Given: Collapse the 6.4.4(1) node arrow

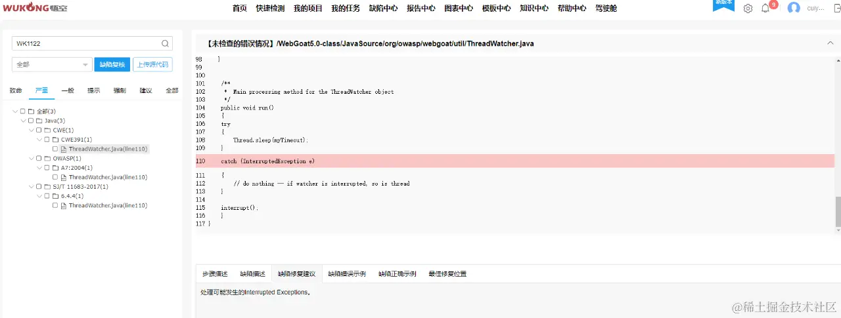Looking at the screenshot, I should coord(39,196).
